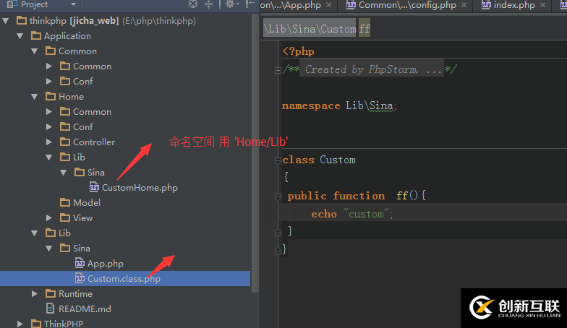567x328 pixels.
Task: Click the CustomHome.php file icon
Action: (94, 187)
